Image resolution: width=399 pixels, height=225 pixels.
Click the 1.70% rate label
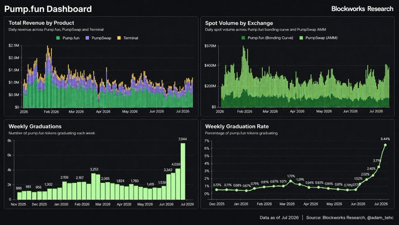click(x=291, y=176)
